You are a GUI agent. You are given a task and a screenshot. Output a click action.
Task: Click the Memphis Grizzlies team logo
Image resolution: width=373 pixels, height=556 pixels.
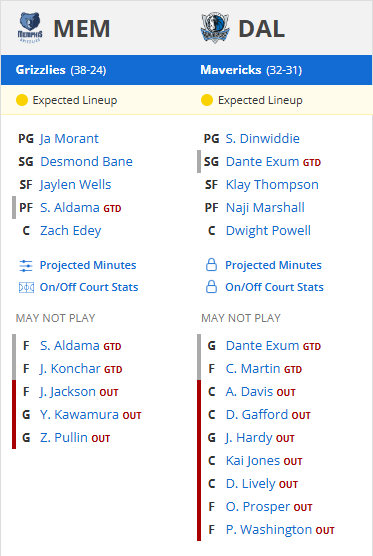[30, 28]
